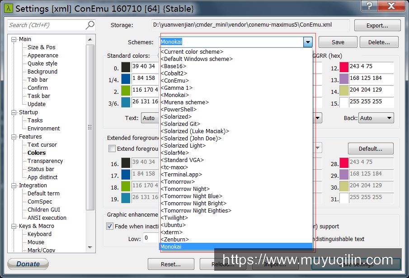
Task: Choose the <Cobalt2> scheme
Action: tap(174, 73)
